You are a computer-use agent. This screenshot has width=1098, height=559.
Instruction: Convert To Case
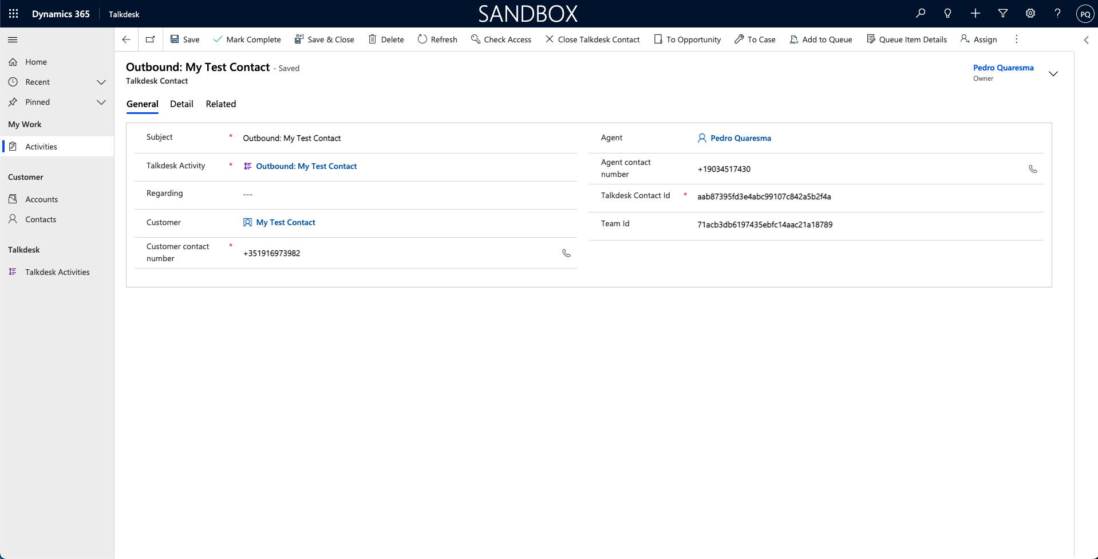[x=755, y=40]
